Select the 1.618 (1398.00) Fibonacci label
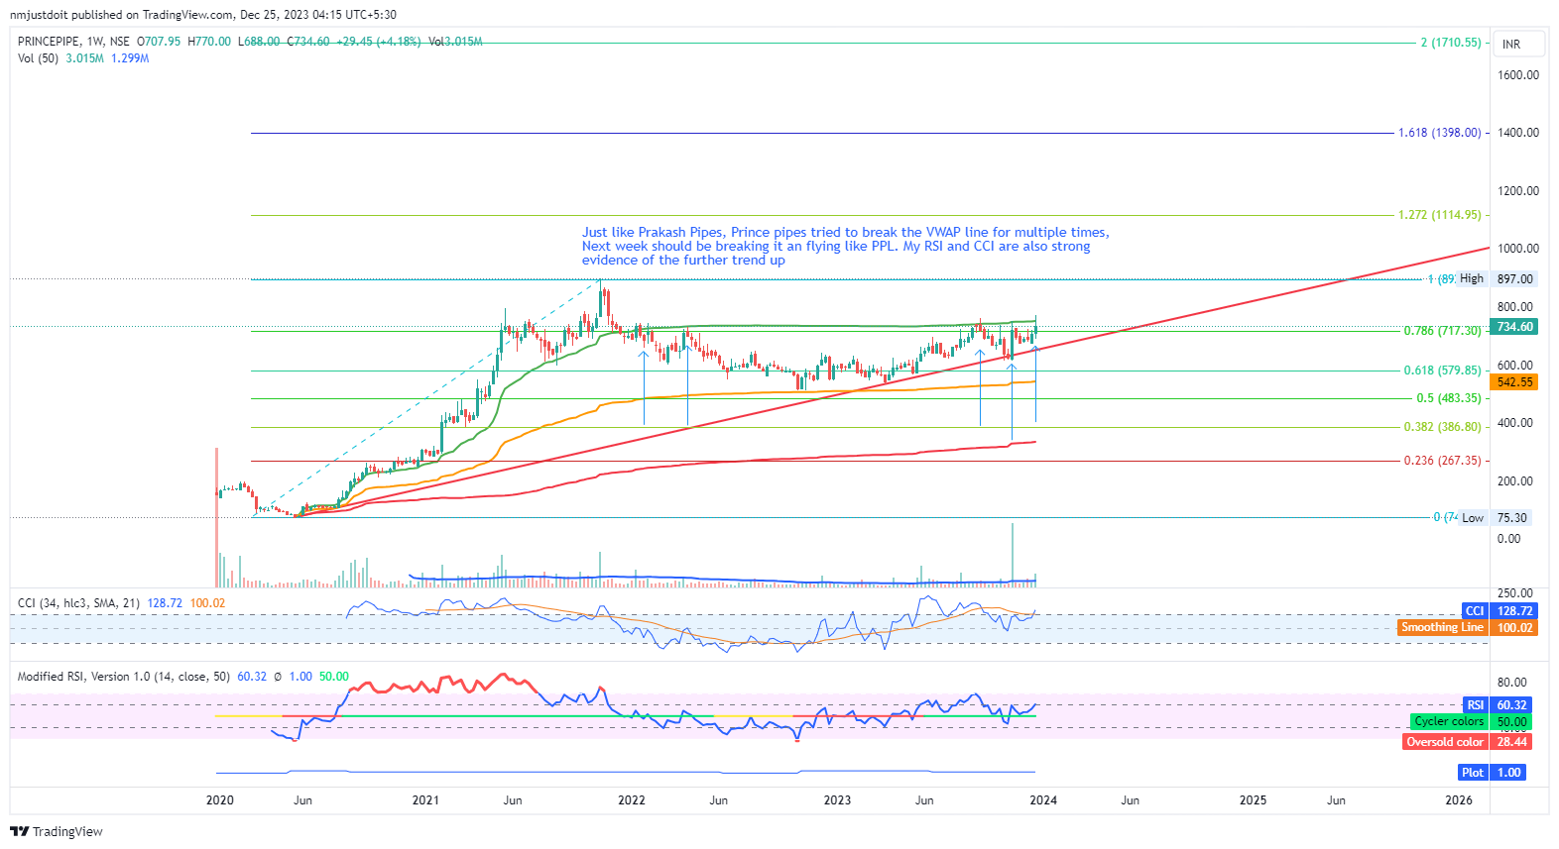The width and height of the screenshot is (1559, 849). tap(1439, 133)
